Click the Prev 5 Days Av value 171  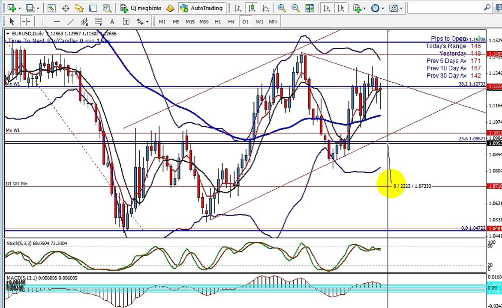(x=476, y=61)
